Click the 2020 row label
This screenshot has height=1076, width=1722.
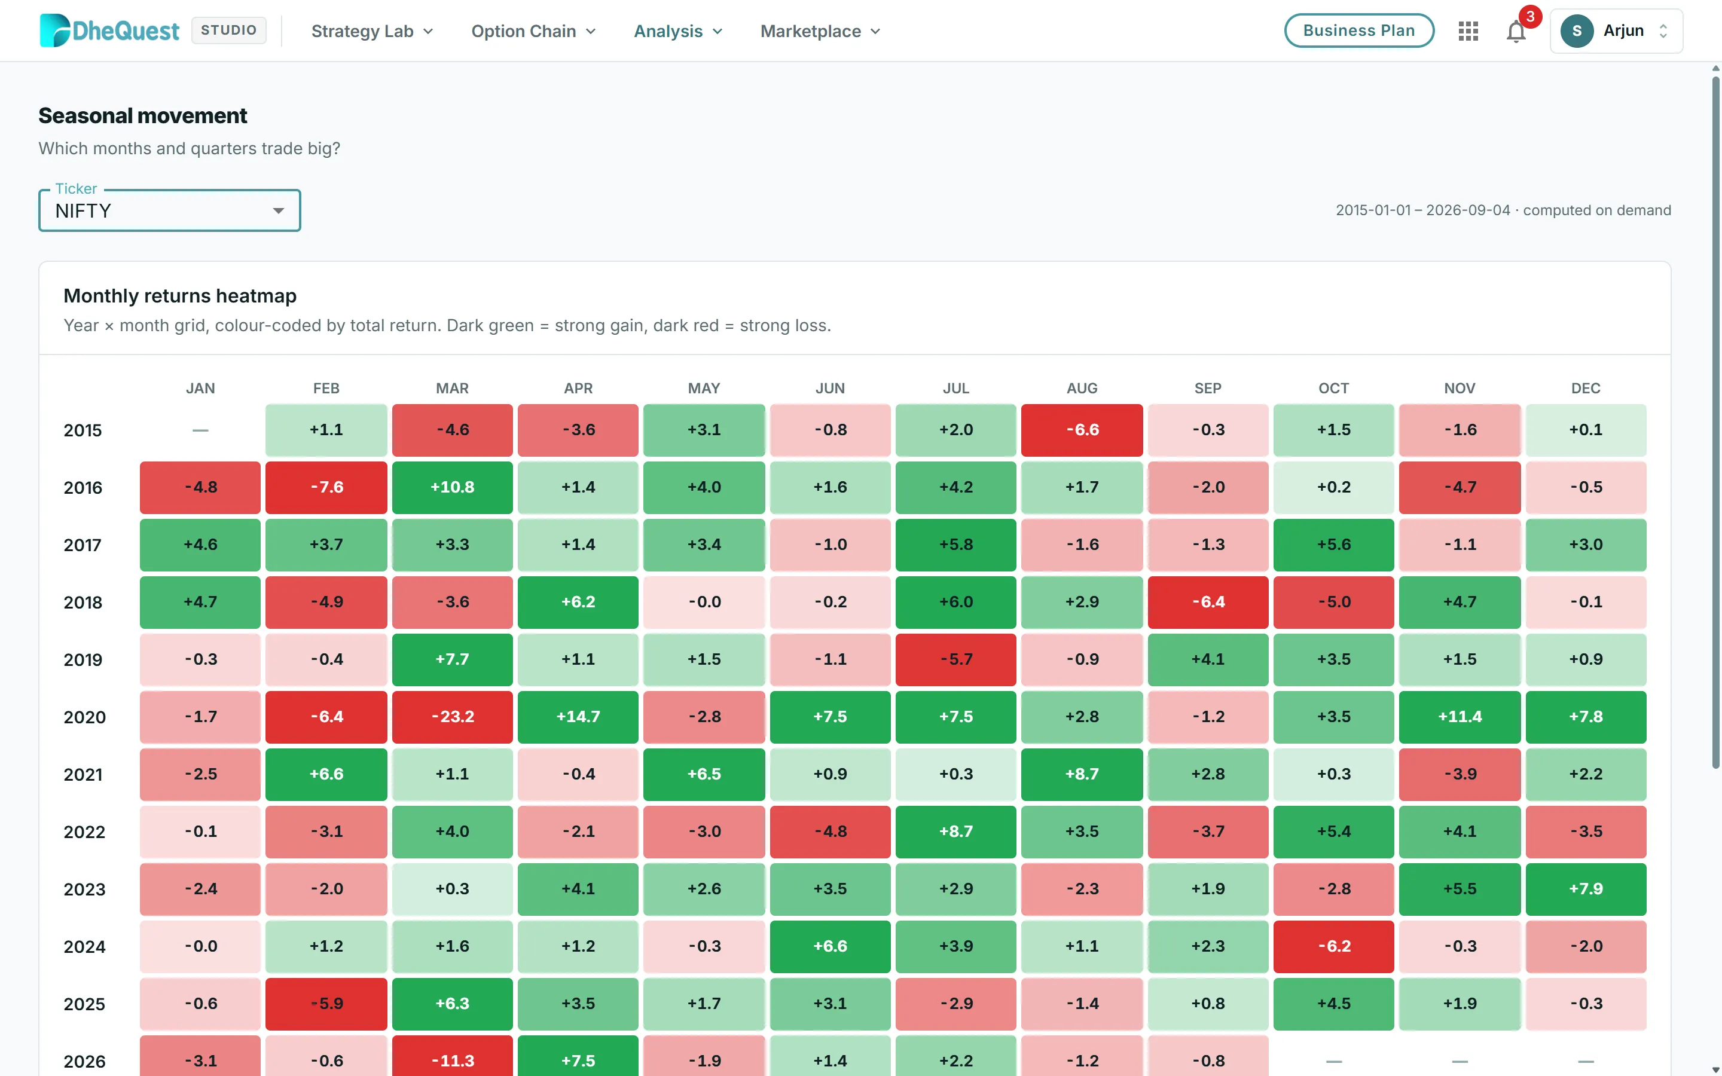tap(84, 717)
